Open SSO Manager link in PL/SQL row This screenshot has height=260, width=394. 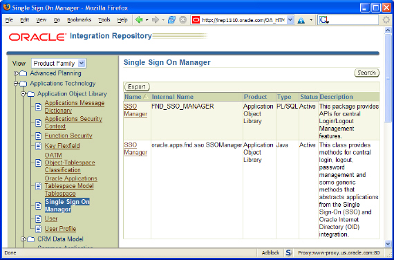coord(135,110)
